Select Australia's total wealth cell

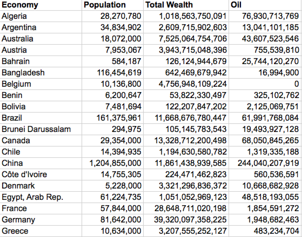click(x=193, y=39)
